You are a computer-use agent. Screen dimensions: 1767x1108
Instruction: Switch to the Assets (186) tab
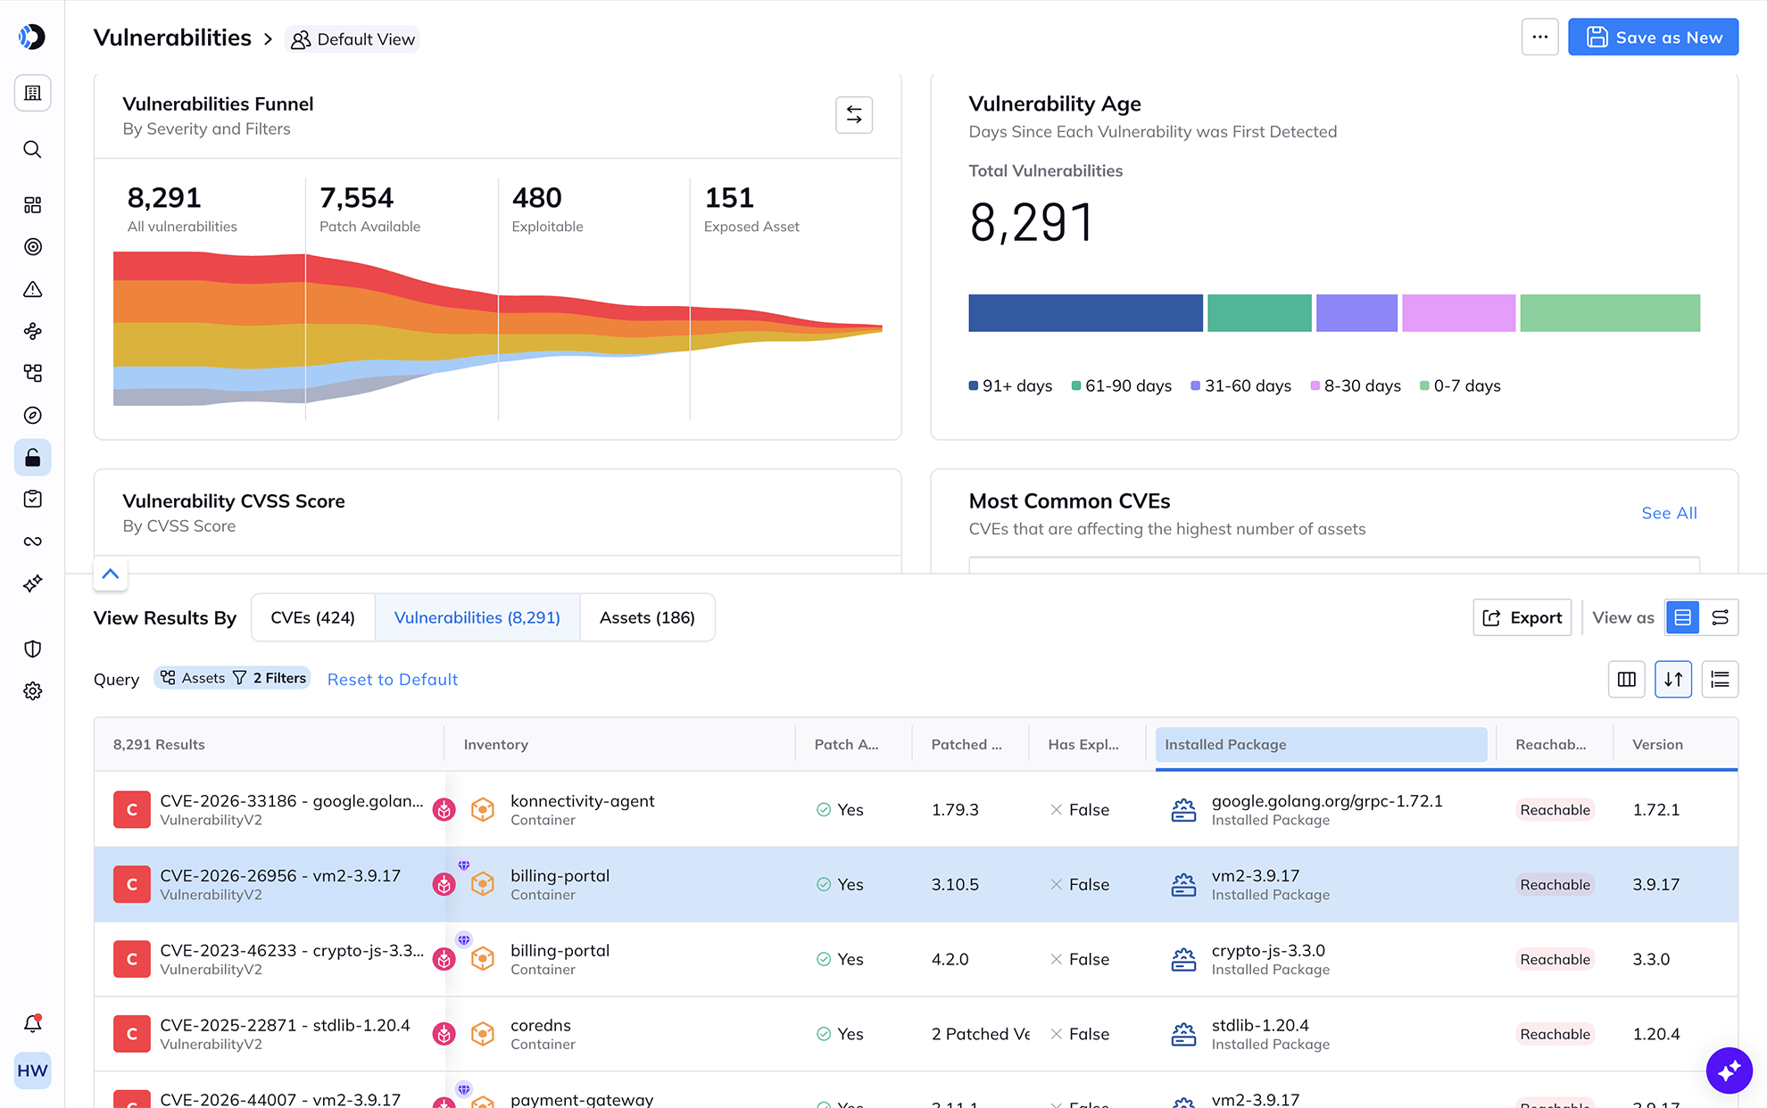tap(647, 617)
